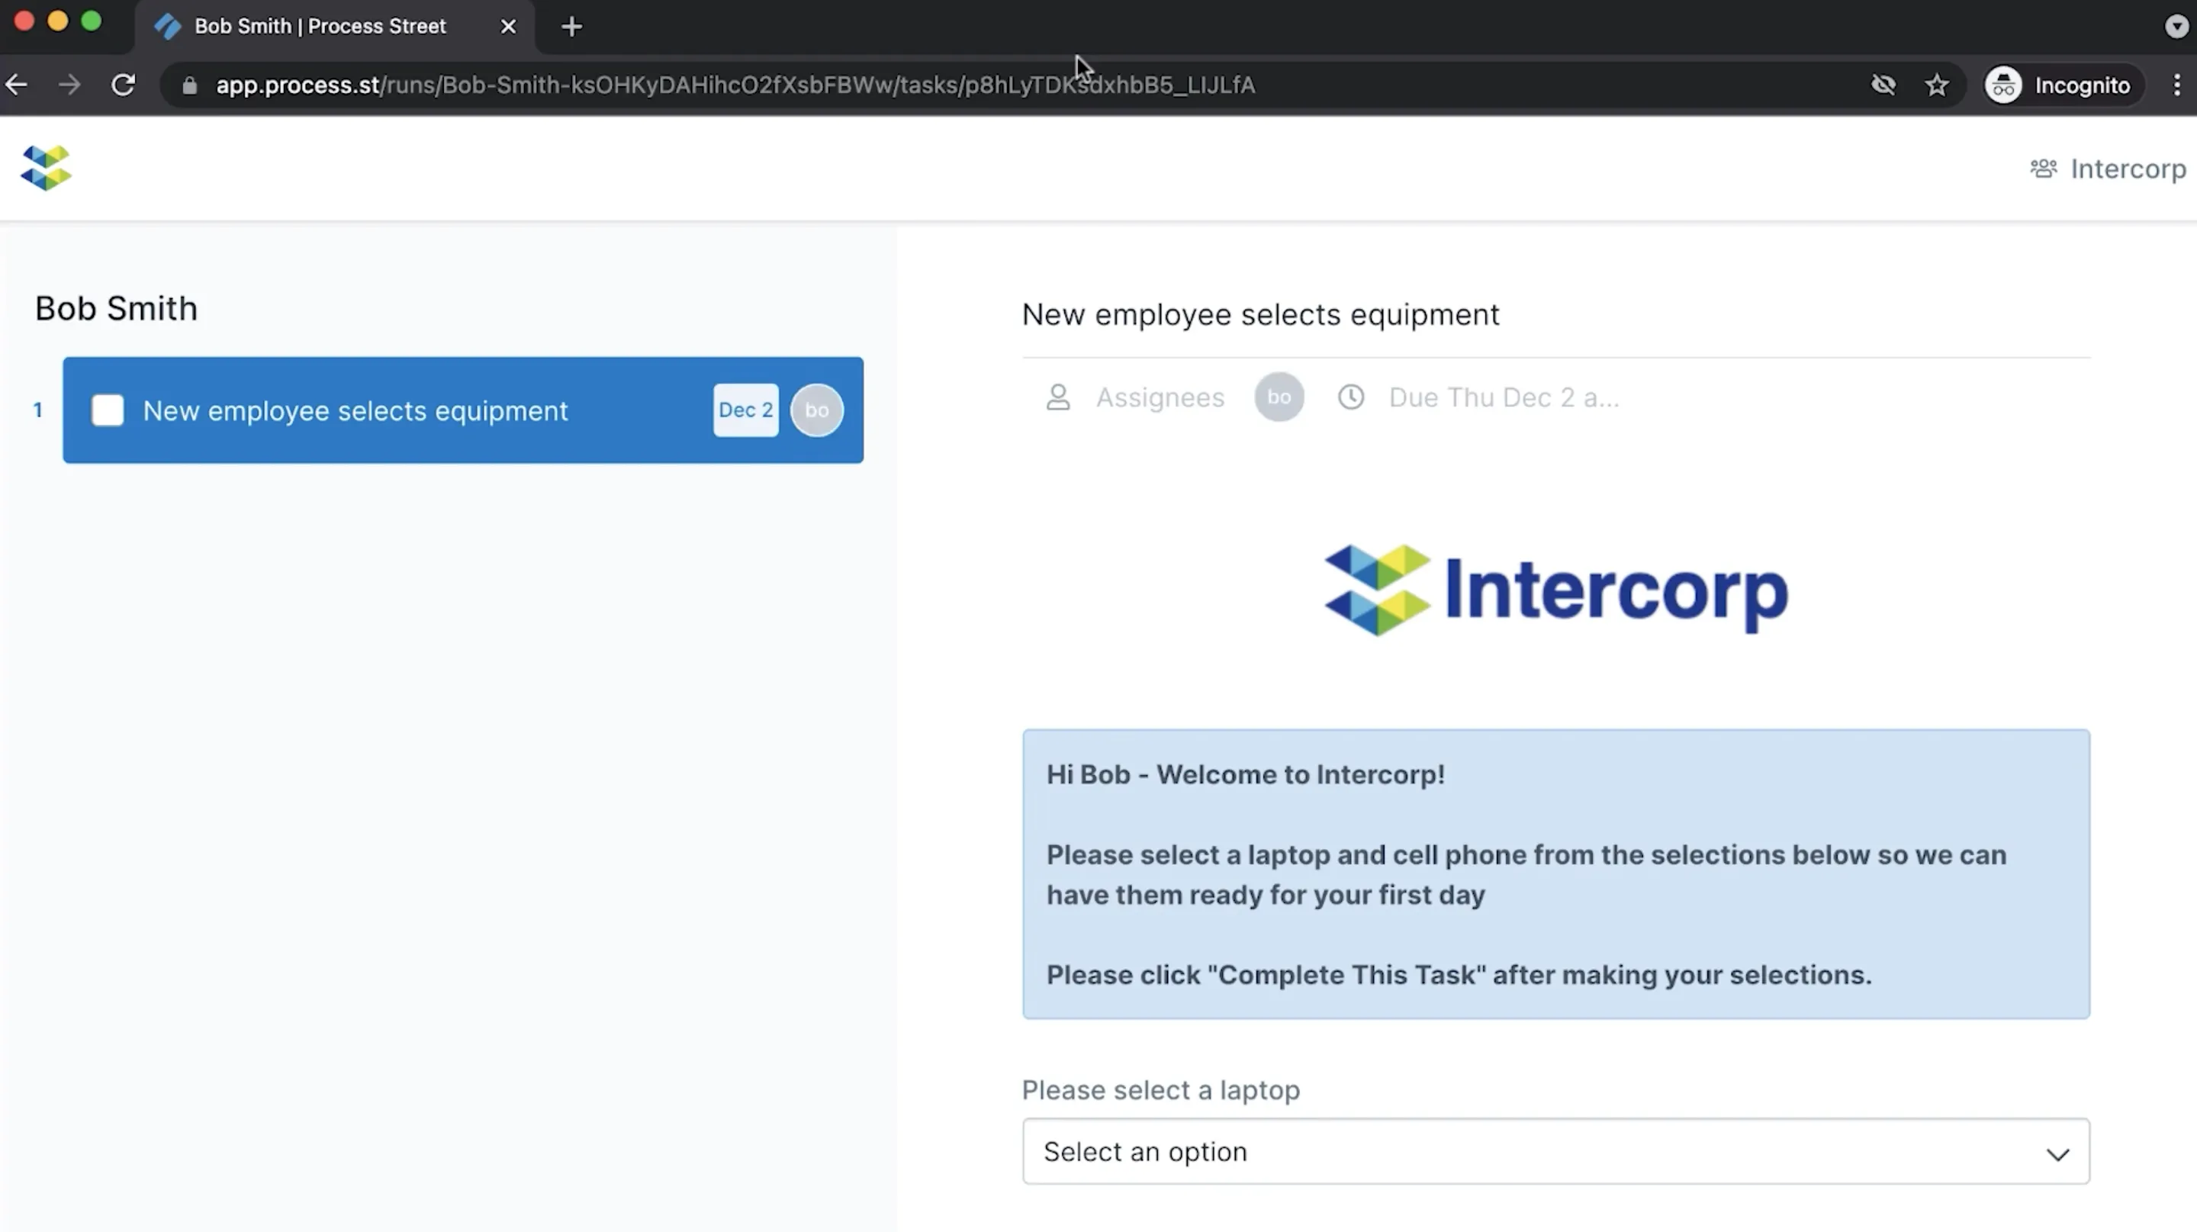Click the Intercorp logo in top-left header
Image resolution: width=2197 pixels, height=1232 pixels.
point(46,168)
